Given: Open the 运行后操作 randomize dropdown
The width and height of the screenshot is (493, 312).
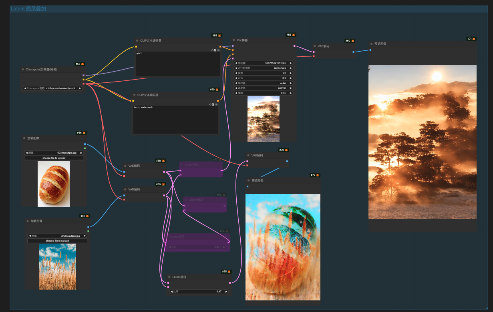Looking at the screenshot, I should tap(263, 68).
